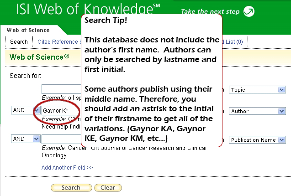Open the Cited Reference Search tab
The width and height of the screenshot is (291, 196).
(x=59, y=42)
